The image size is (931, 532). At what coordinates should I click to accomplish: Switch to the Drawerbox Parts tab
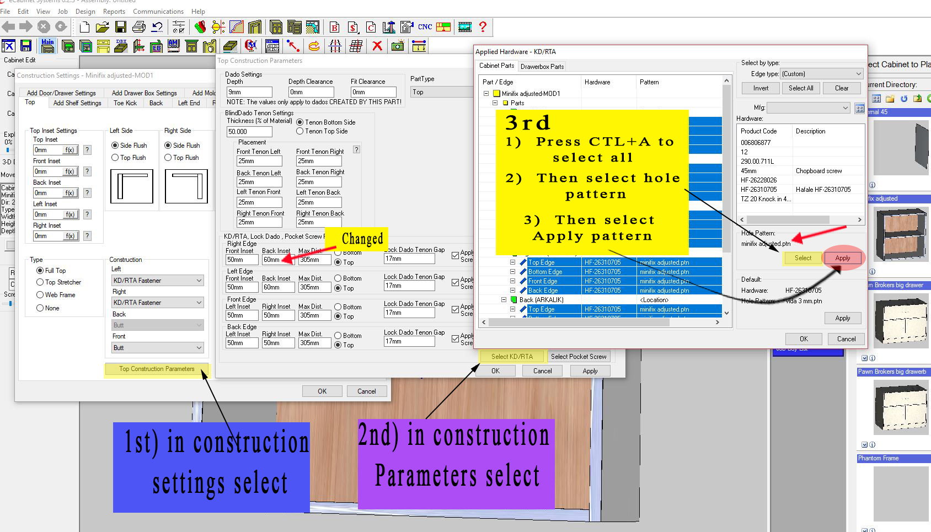pyautogui.click(x=542, y=67)
